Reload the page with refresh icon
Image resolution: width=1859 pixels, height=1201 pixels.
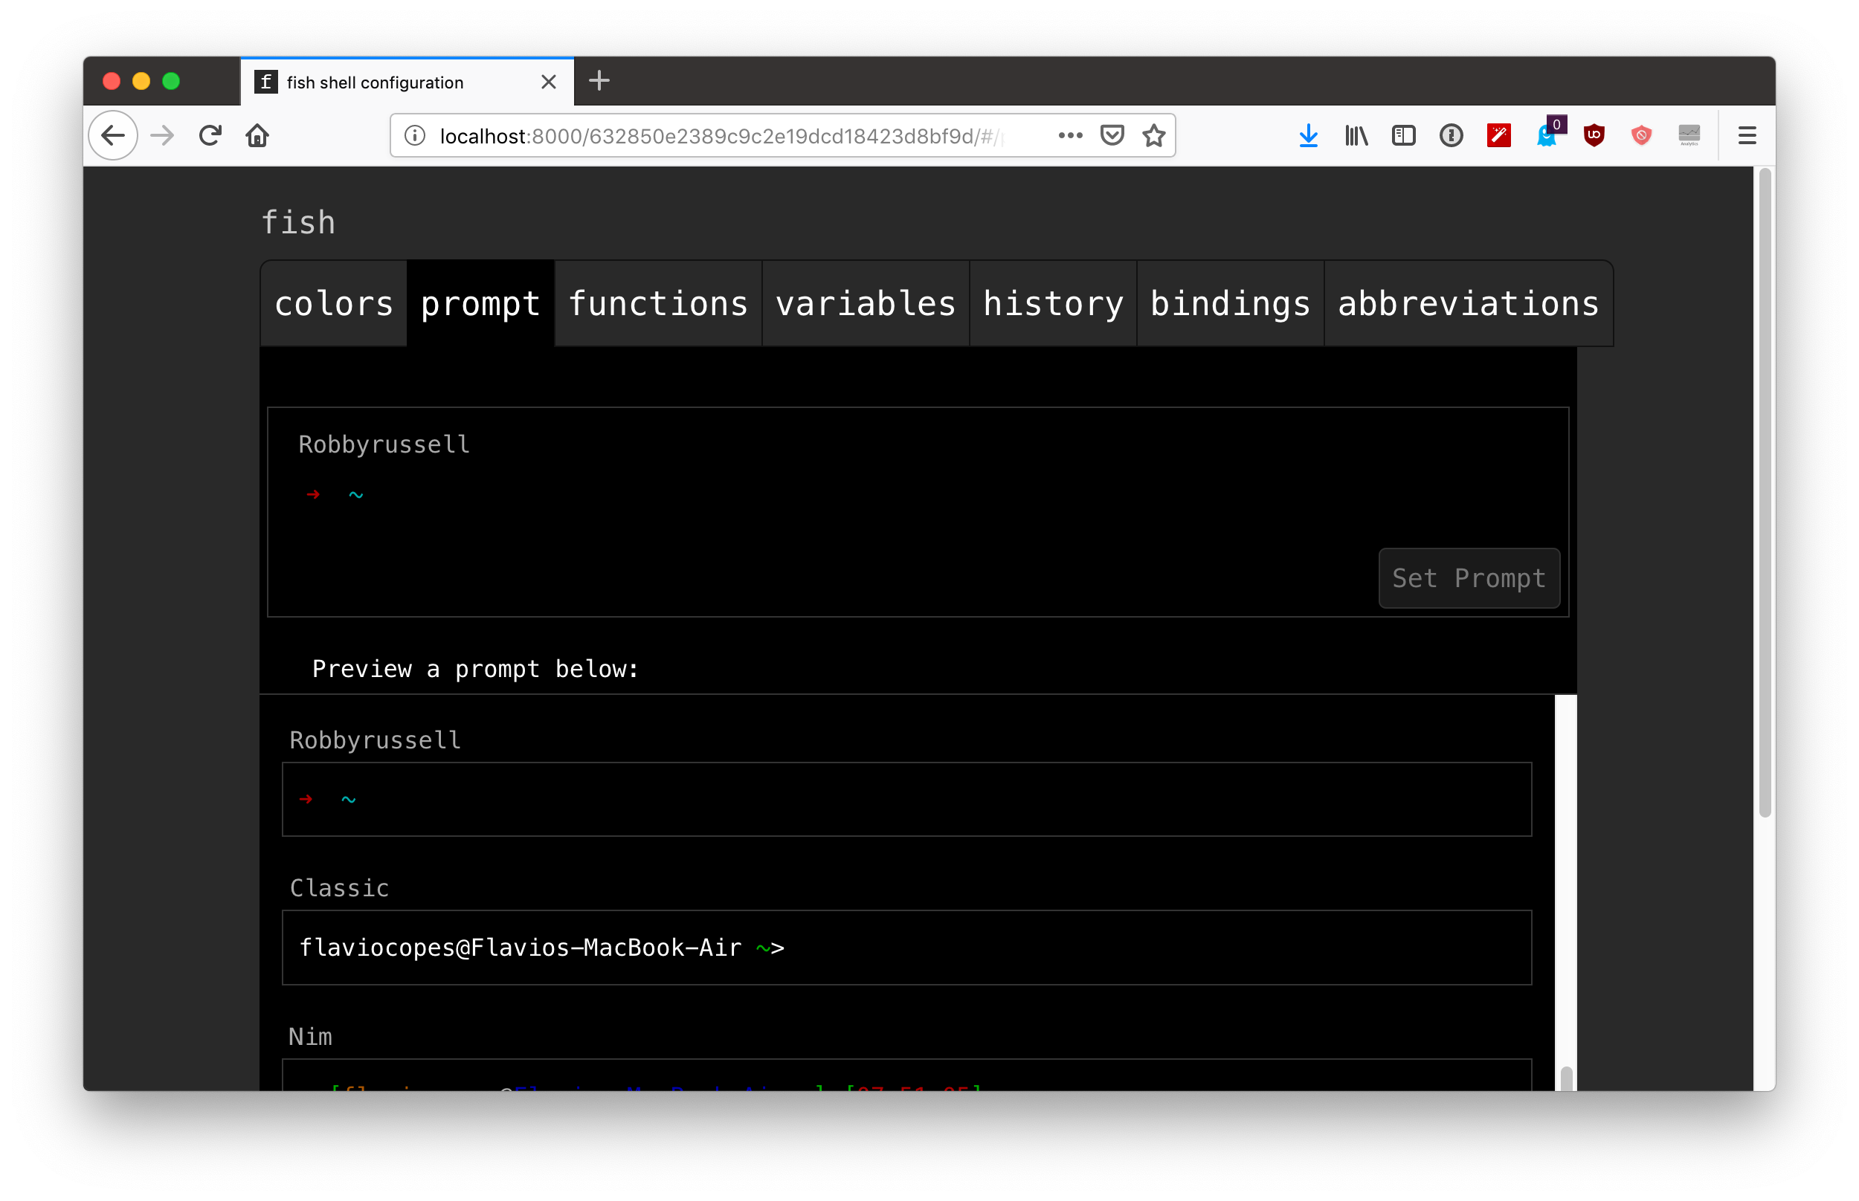[x=210, y=136]
